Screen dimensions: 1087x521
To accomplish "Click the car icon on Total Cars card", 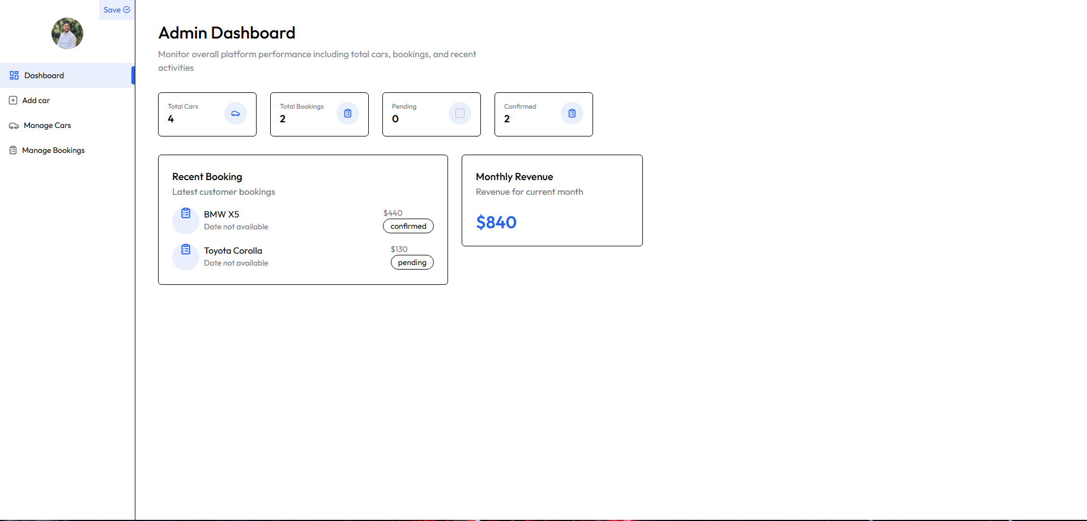I will [x=236, y=113].
